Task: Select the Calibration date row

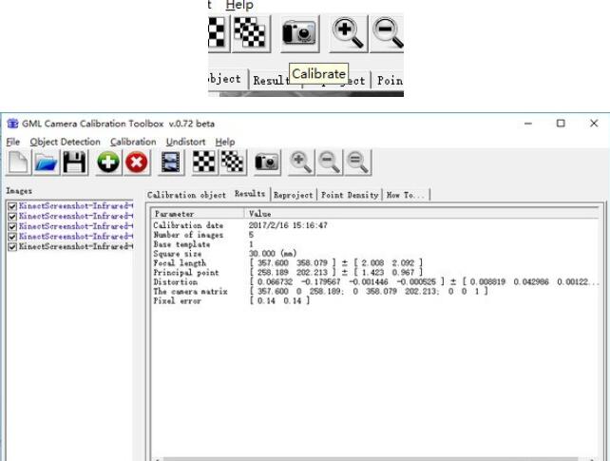Action: click(x=375, y=225)
